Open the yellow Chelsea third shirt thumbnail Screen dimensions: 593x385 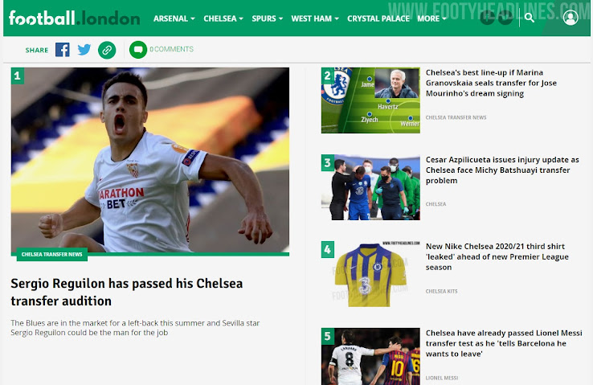pos(370,274)
